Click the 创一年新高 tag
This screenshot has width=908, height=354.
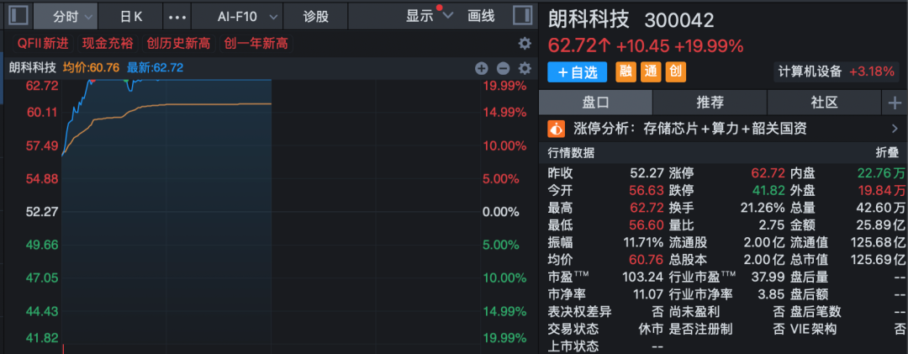[256, 44]
